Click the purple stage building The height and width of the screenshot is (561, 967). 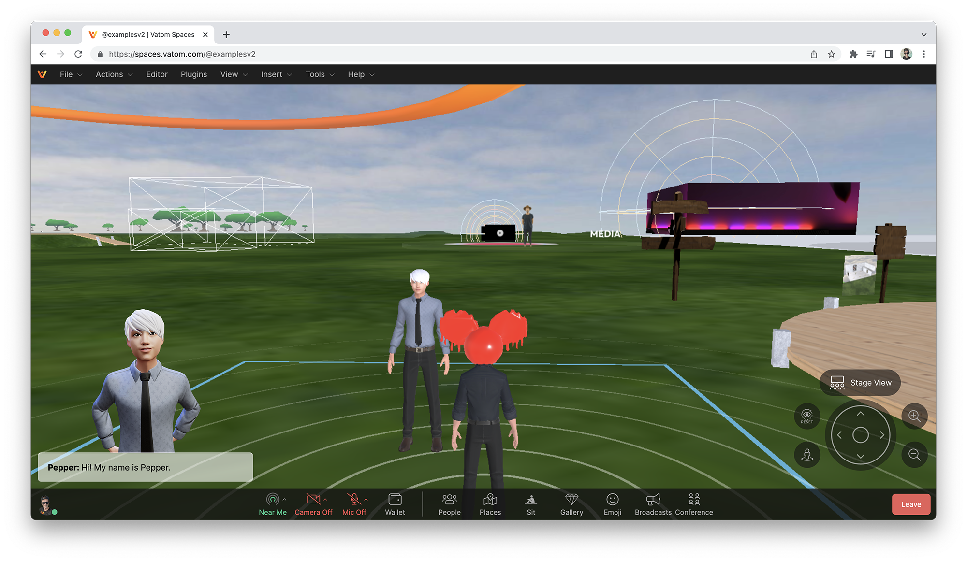coord(754,208)
